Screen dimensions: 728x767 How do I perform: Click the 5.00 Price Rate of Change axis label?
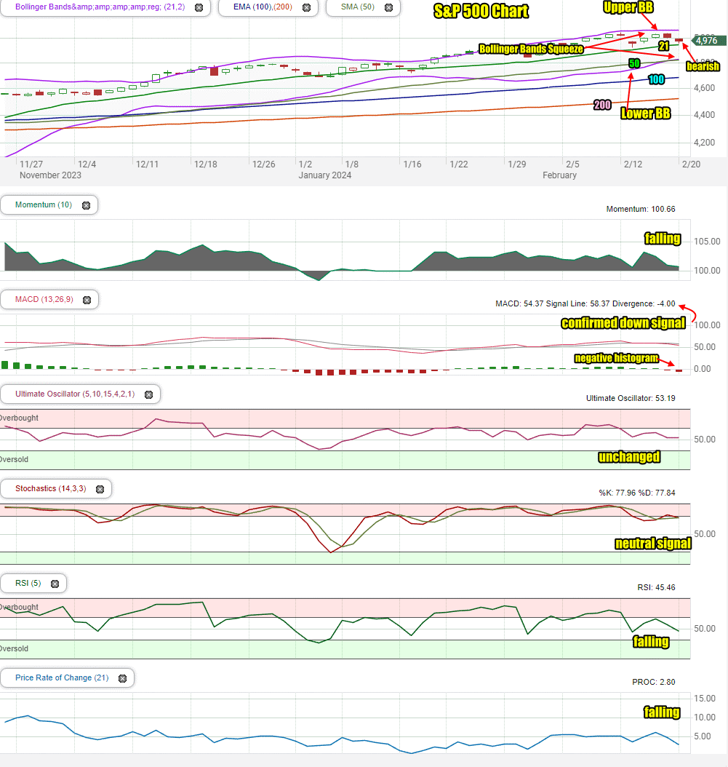[703, 736]
